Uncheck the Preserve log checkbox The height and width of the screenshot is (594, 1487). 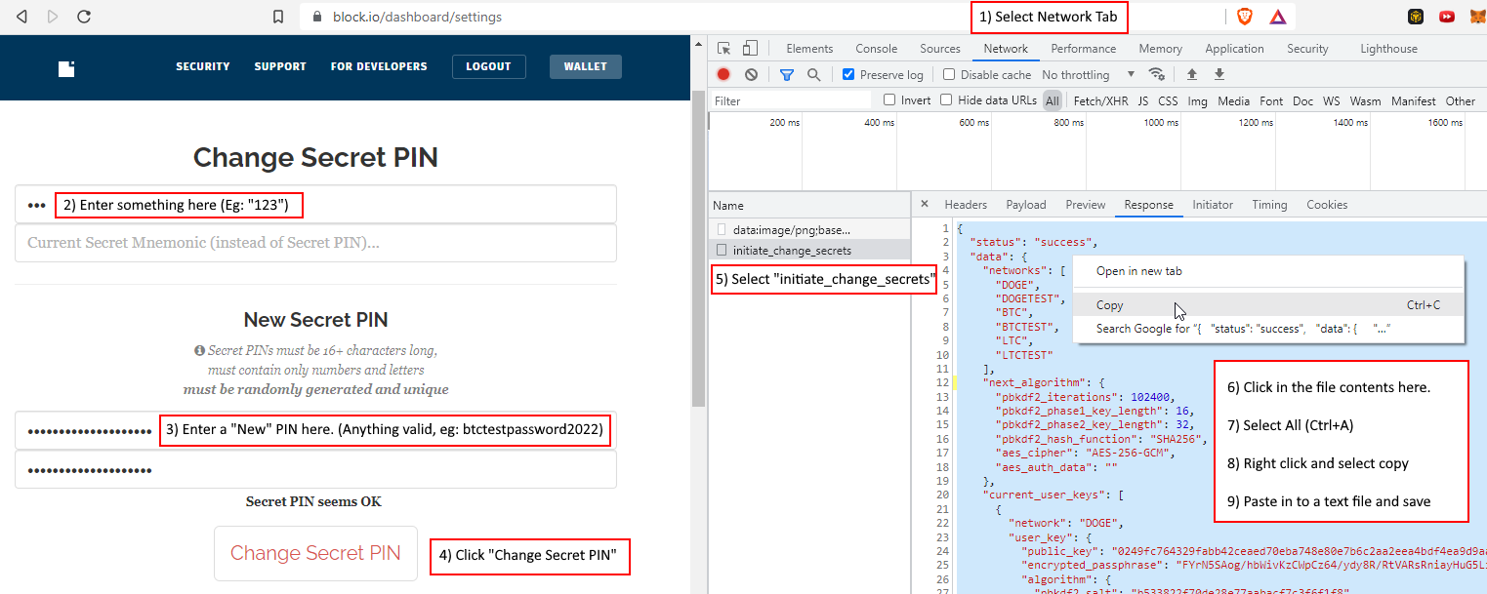[848, 75]
